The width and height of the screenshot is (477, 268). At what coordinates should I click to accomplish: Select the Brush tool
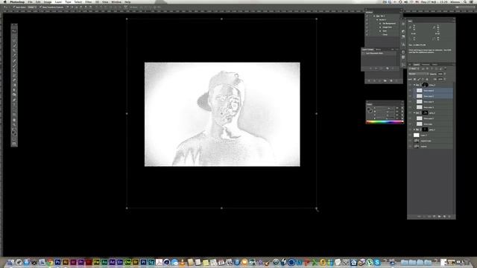[14, 66]
